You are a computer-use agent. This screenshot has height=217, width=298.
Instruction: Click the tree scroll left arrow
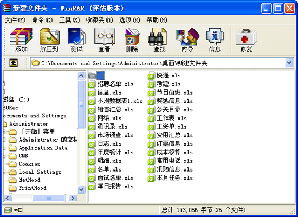point(8,198)
